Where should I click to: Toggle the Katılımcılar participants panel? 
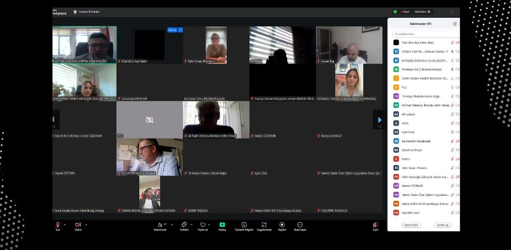coord(160,225)
